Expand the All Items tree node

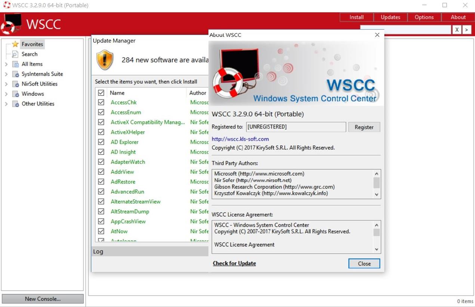pyautogui.click(x=6, y=64)
